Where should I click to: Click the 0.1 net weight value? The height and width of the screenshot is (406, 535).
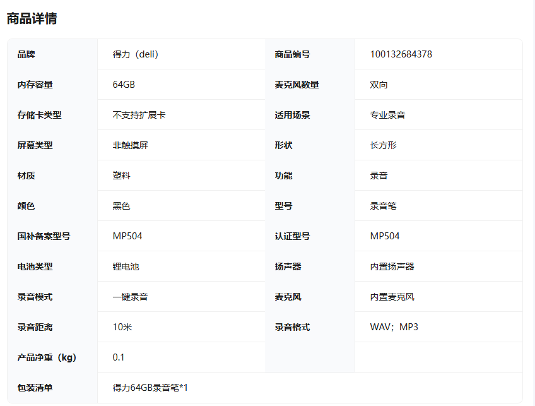coord(119,358)
